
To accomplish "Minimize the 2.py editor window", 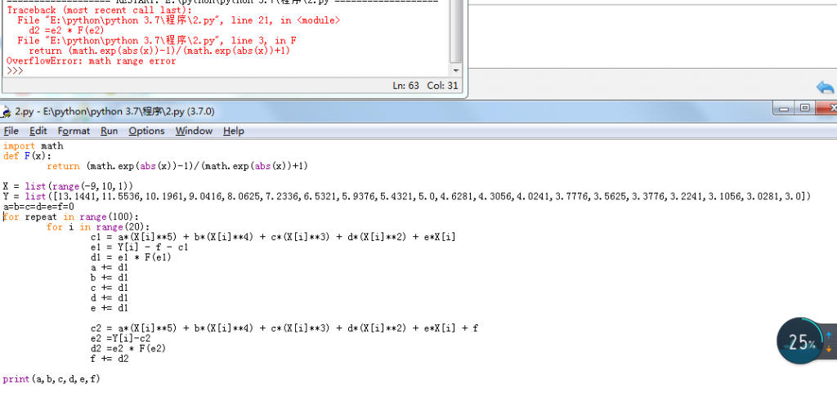I will point(784,108).
